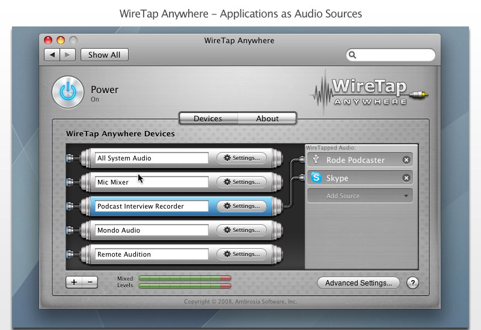This screenshot has height=330, width=481.
Task: Edit the Mic Mixer name field
Action: click(152, 182)
